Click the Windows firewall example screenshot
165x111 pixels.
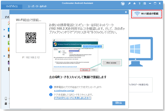pyautogui.click(x=75, y=55)
